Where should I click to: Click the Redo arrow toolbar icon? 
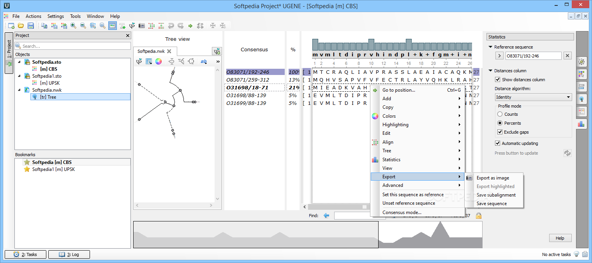(181, 26)
